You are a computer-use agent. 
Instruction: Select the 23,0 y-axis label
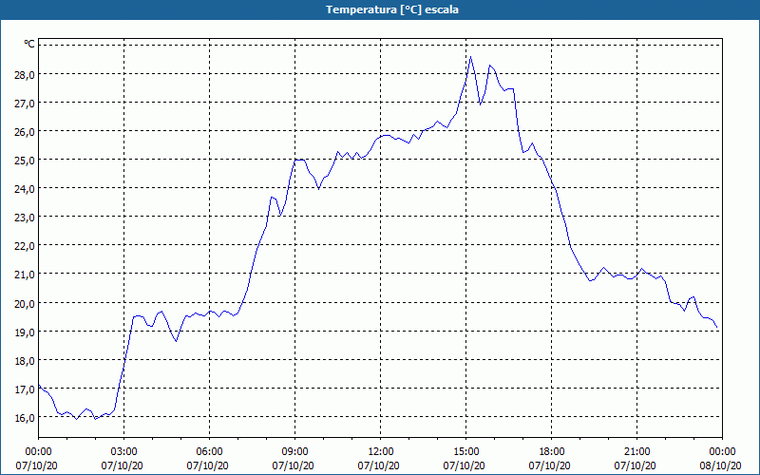[x=25, y=218]
